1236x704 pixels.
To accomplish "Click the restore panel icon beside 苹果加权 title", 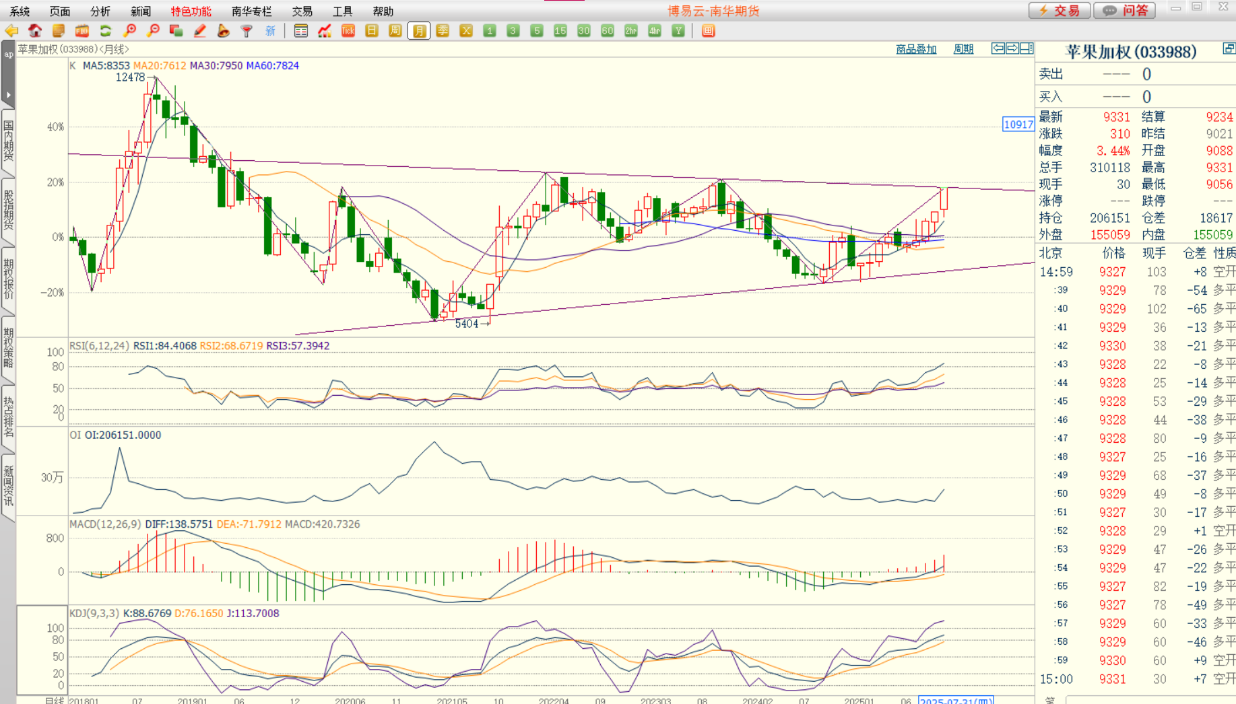I will (1229, 49).
